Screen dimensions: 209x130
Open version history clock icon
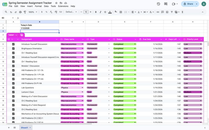pos(158,4)
